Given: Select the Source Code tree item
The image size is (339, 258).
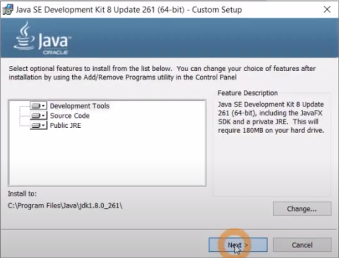Looking at the screenshot, I should click(70, 116).
